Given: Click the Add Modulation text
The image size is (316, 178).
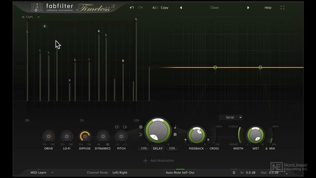Looking at the screenshot, I should coord(162,160).
